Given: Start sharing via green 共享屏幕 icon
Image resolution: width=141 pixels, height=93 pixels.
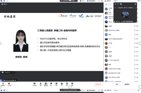Looking at the screenshot, I should (34, 84).
